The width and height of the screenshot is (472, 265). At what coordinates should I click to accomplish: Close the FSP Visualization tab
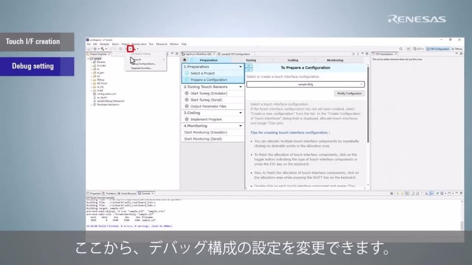pos(395,54)
